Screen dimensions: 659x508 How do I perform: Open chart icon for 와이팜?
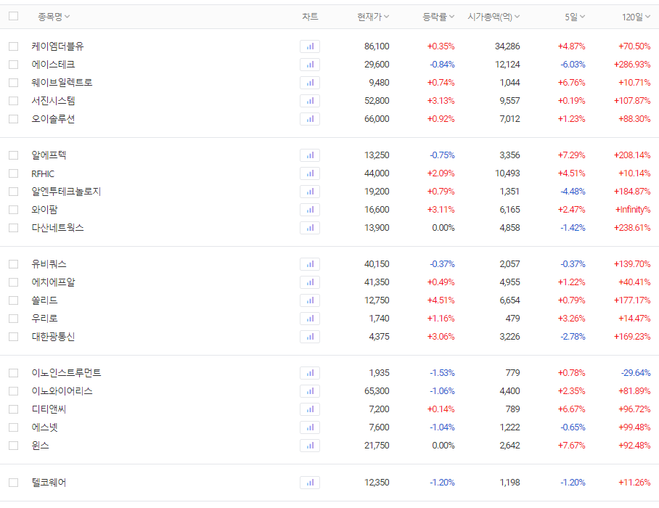pos(310,210)
